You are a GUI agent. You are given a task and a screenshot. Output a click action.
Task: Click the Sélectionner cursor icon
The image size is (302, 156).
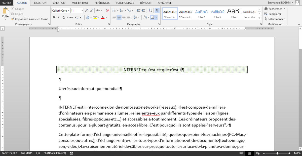(x=266, y=19)
